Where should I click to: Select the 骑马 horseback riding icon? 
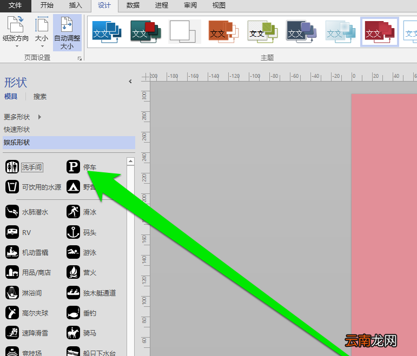pyautogui.click(x=73, y=333)
